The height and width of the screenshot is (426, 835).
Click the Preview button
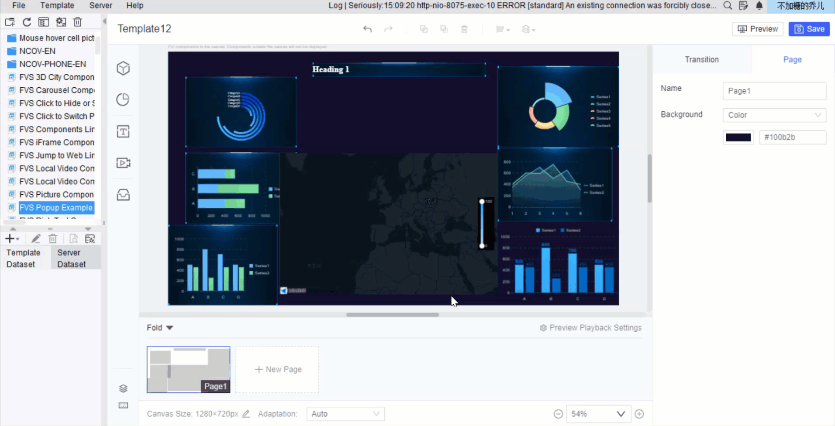point(758,29)
